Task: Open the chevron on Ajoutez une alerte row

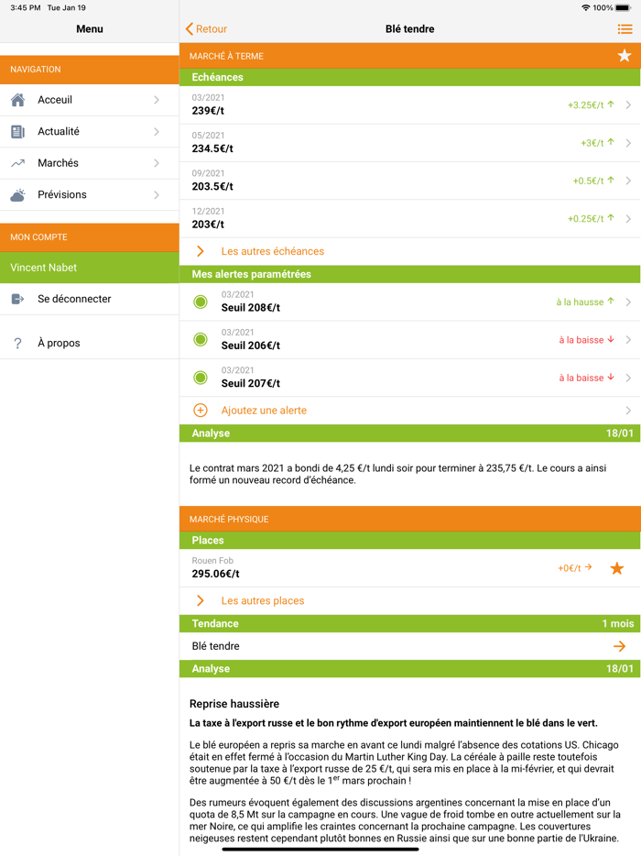Action: coord(628,411)
